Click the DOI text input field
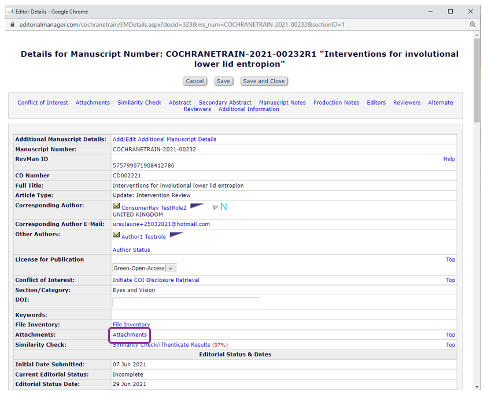The height and width of the screenshot is (394, 484). [x=186, y=302]
